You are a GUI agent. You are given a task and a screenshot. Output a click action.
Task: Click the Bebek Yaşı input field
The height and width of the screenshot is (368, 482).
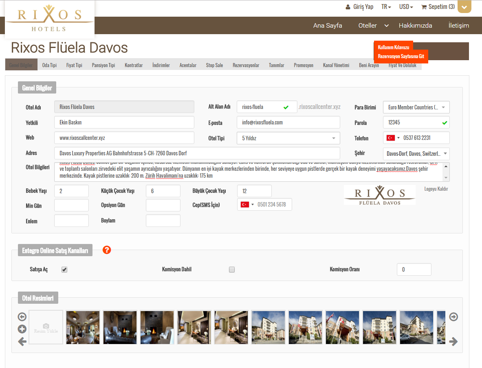pyautogui.click(x=71, y=191)
